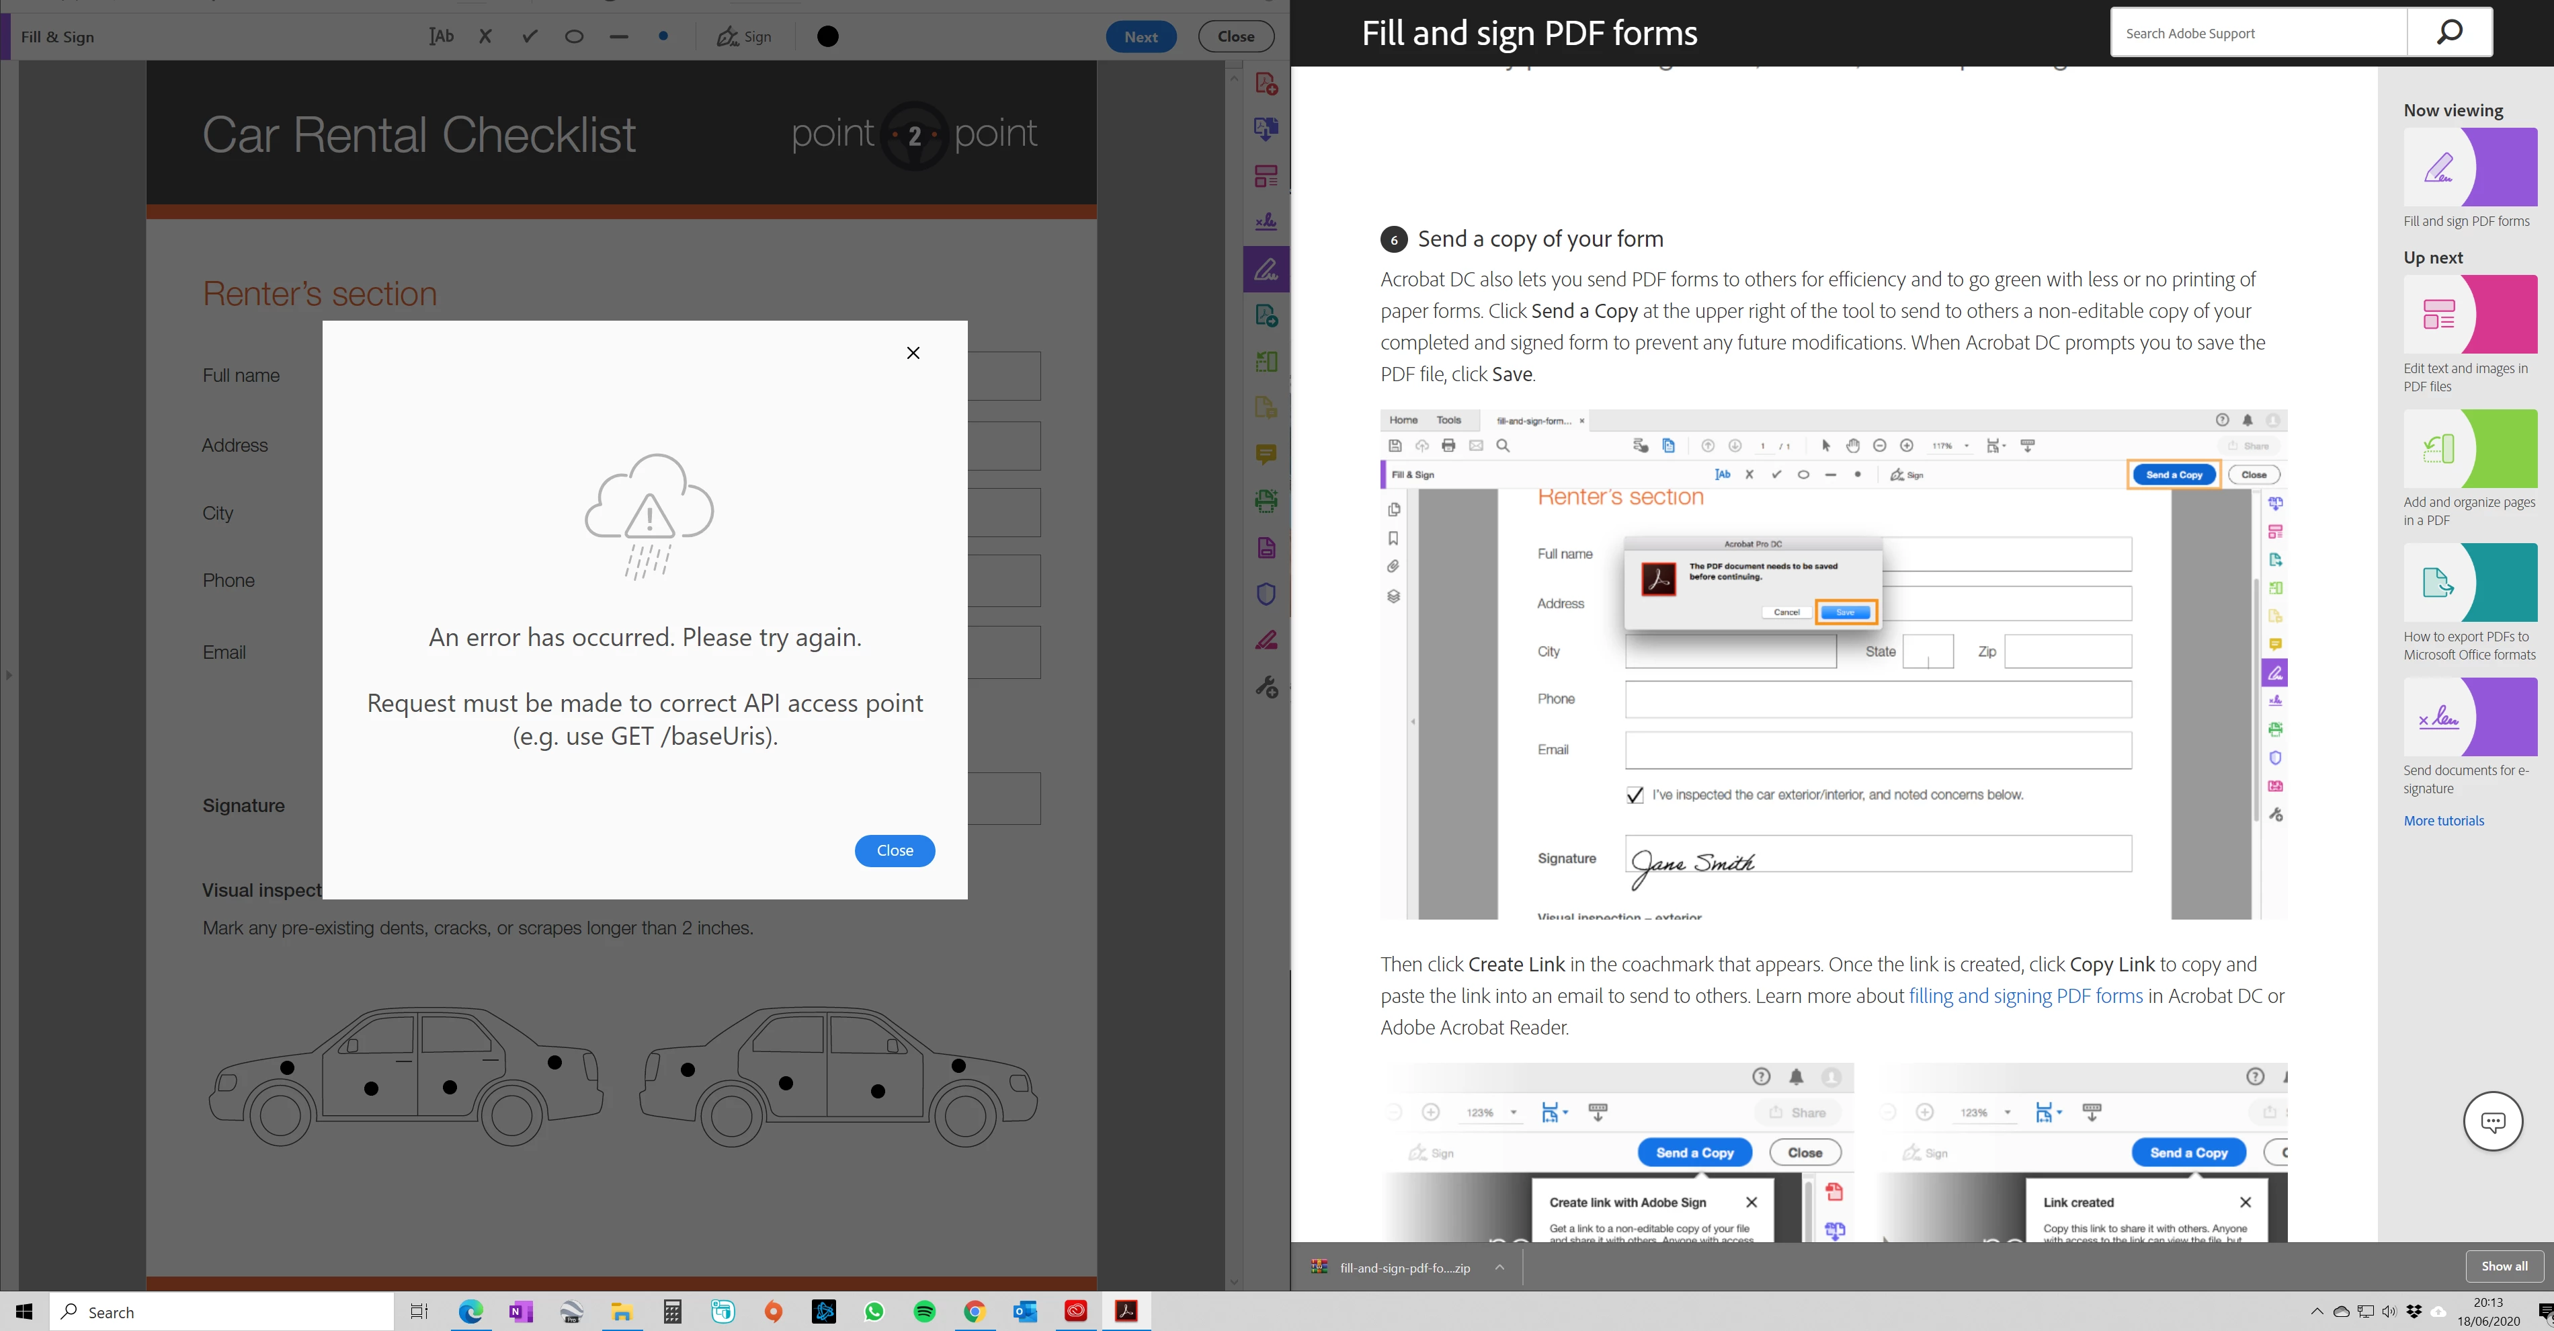2554x1331 pixels.
Task: Open the black color picker in Fill & Sign toolbar
Action: pos(828,37)
